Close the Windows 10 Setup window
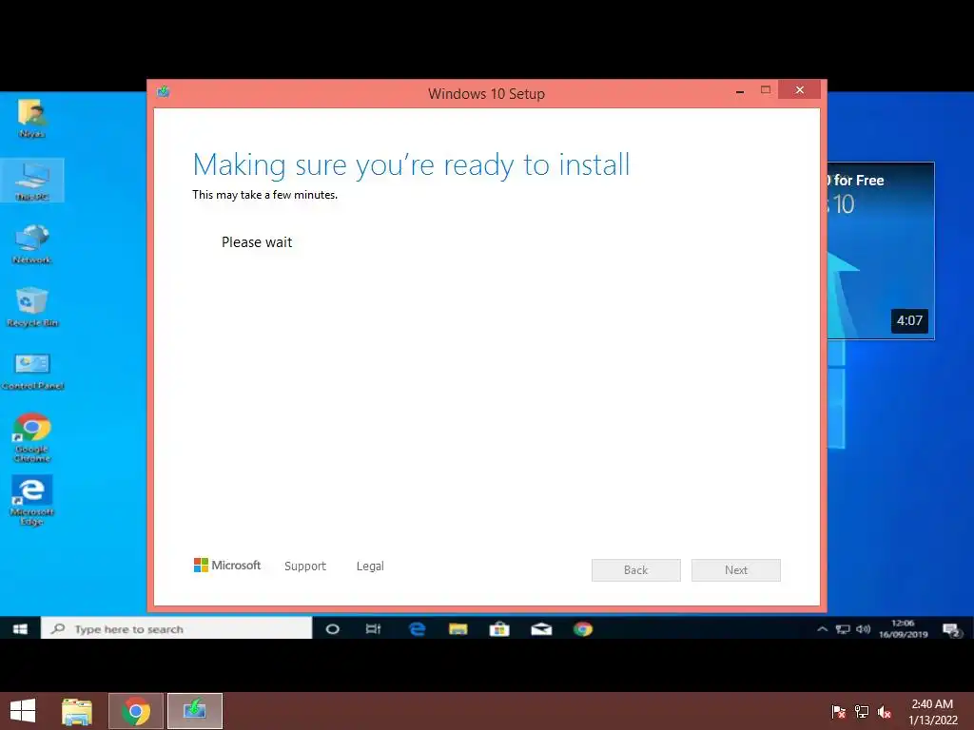The height and width of the screenshot is (730, 974). 799,90
